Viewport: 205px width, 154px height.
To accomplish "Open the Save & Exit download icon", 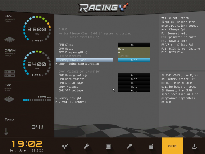I will click(x=194, y=146).
